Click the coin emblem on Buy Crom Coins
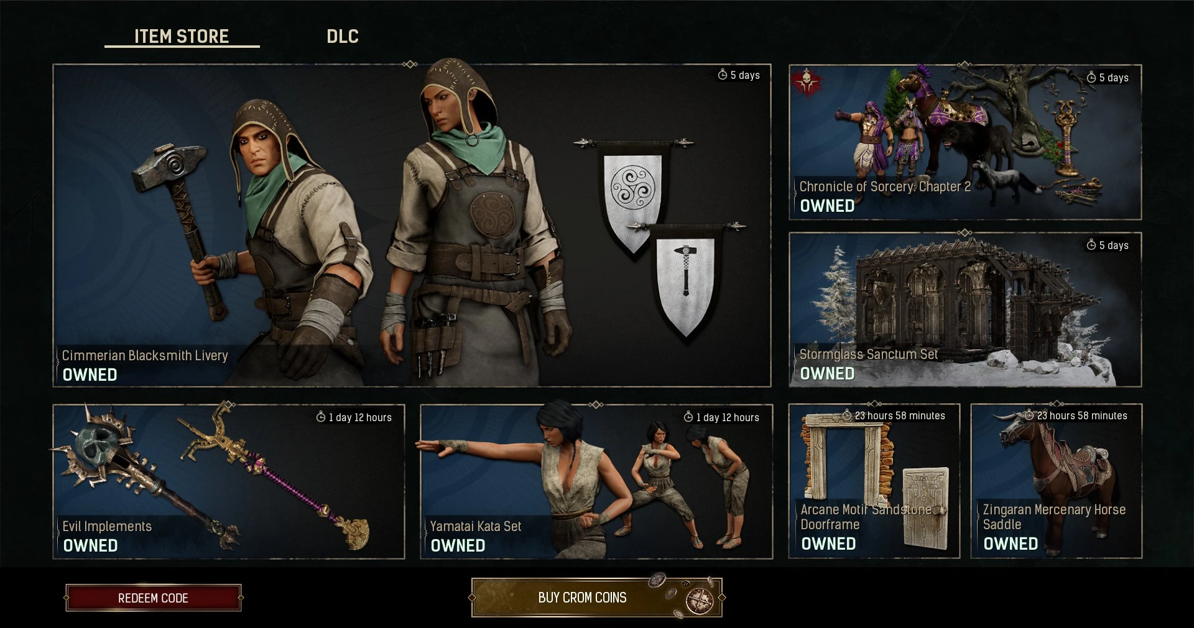The width and height of the screenshot is (1194, 628). 699,600
